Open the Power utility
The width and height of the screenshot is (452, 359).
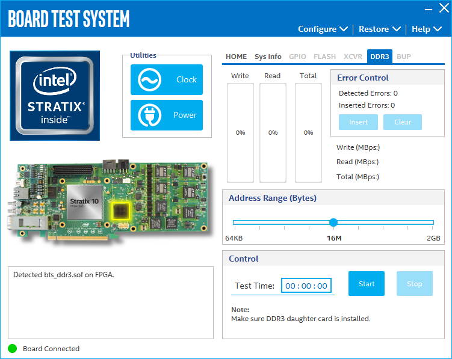coord(167,115)
